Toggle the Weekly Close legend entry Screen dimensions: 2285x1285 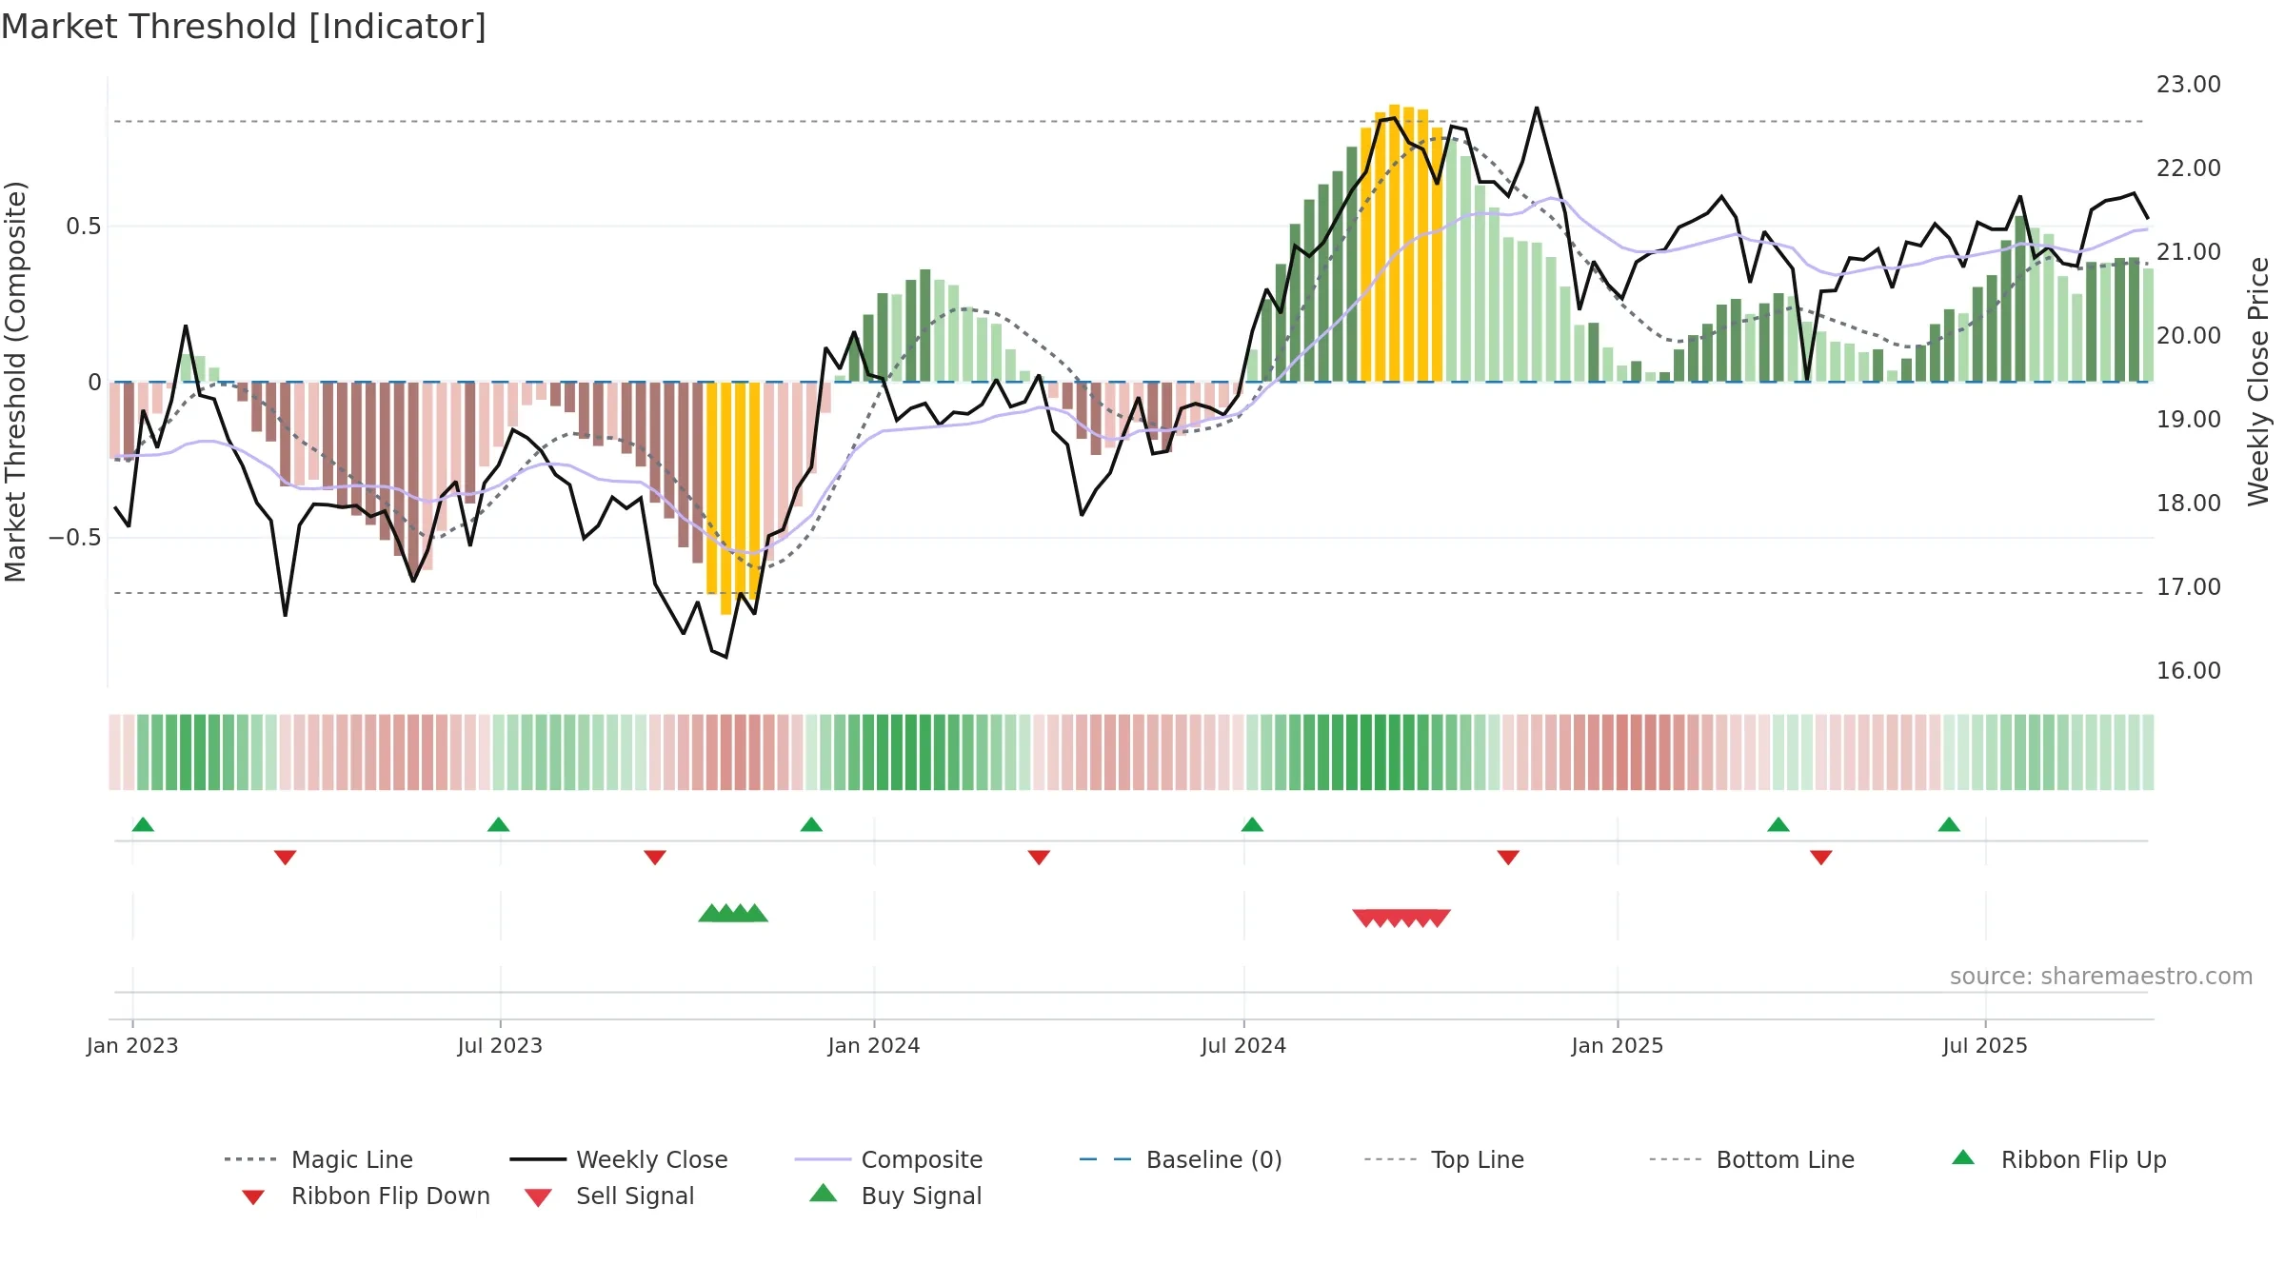[x=618, y=1159]
